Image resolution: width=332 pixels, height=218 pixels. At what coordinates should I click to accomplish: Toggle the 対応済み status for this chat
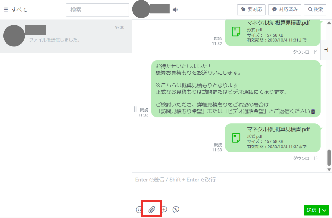(x=284, y=9)
